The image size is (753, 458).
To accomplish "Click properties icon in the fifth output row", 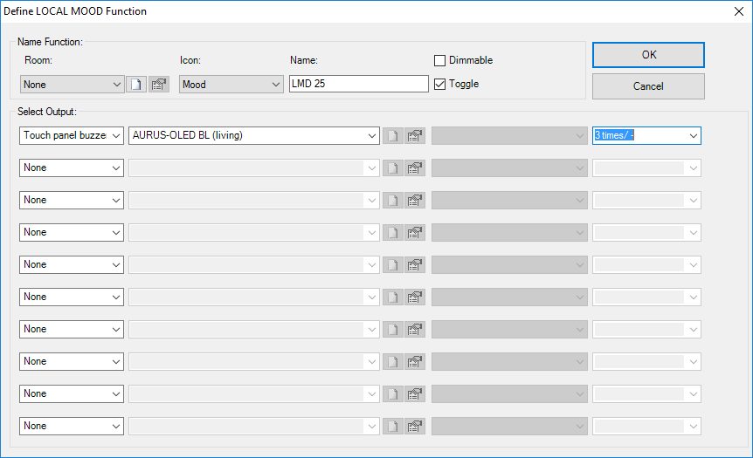I will (x=415, y=264).
